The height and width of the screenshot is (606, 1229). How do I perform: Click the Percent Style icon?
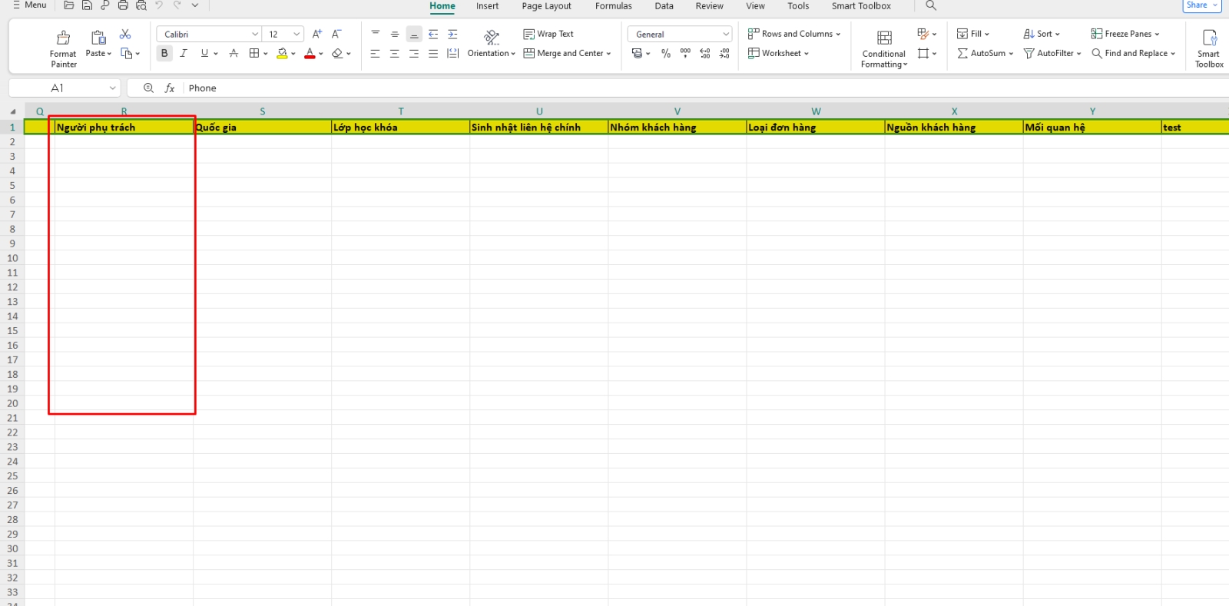point(666,54)
